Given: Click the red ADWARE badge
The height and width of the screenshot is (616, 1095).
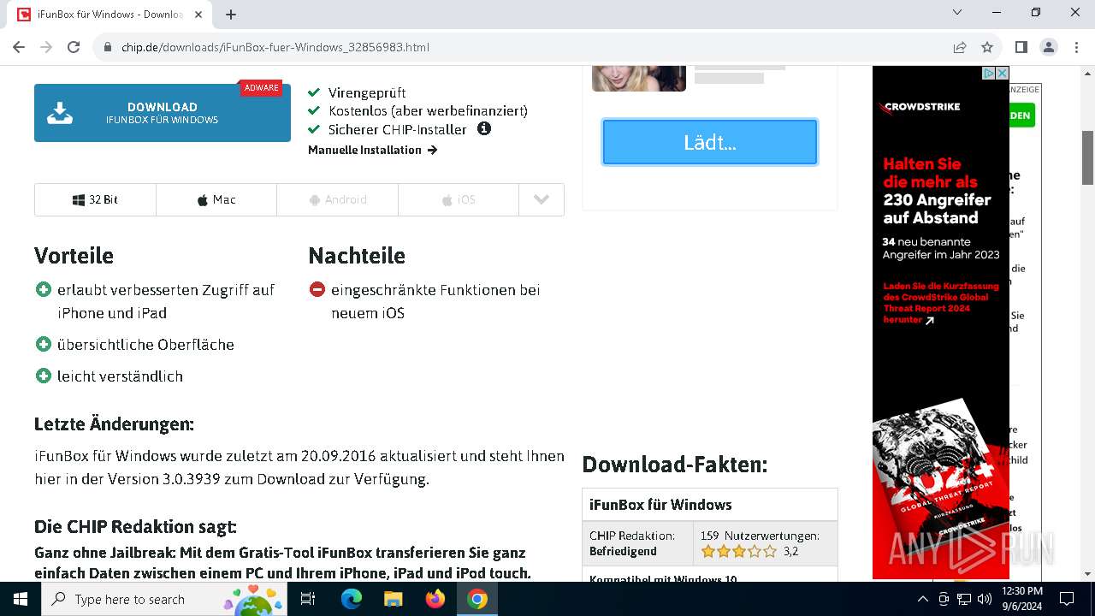Looking at the screenshot, I should tap(261, 88).
